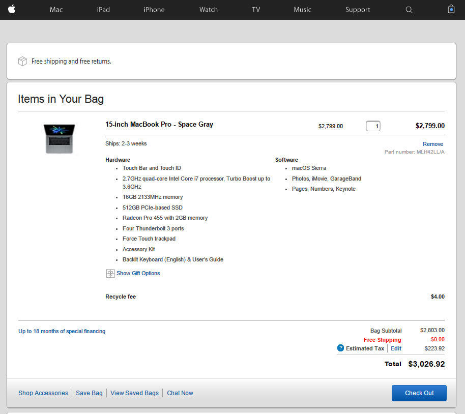Click the Free Shipping label
The width and height of the screenshot is (465, 414).
(x=382, y=340)
